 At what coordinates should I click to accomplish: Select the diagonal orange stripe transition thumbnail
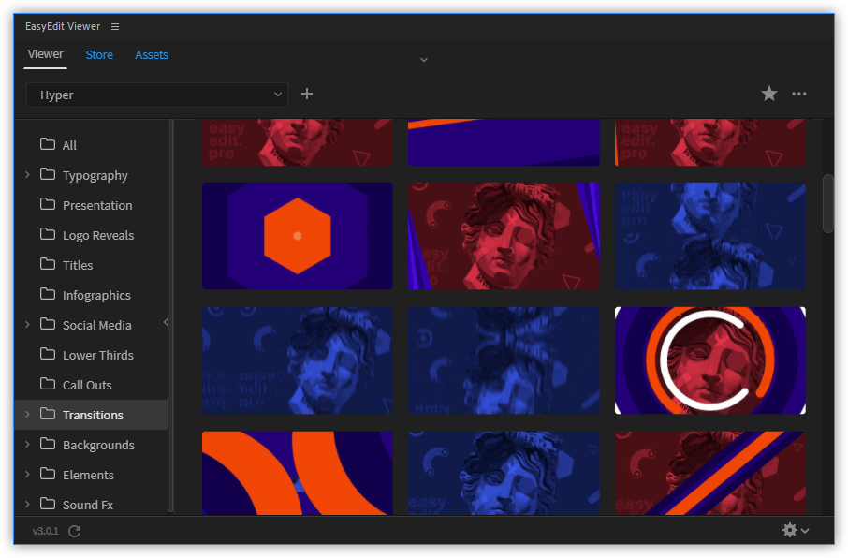(710, 473)
